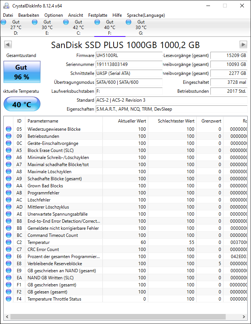This screenshot has width=251, height=324.
Task: Click the ID column header
Action: pos(19,121)
